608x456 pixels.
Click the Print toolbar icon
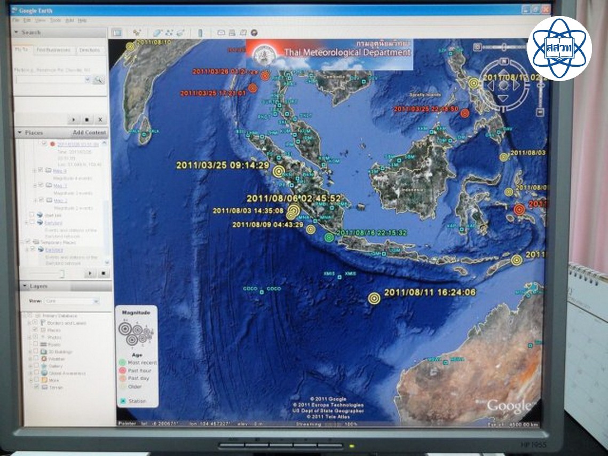tap(232, 33)
